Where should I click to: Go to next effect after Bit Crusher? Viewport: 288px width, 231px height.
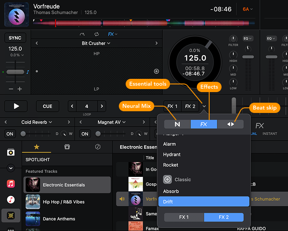[156, 43]
